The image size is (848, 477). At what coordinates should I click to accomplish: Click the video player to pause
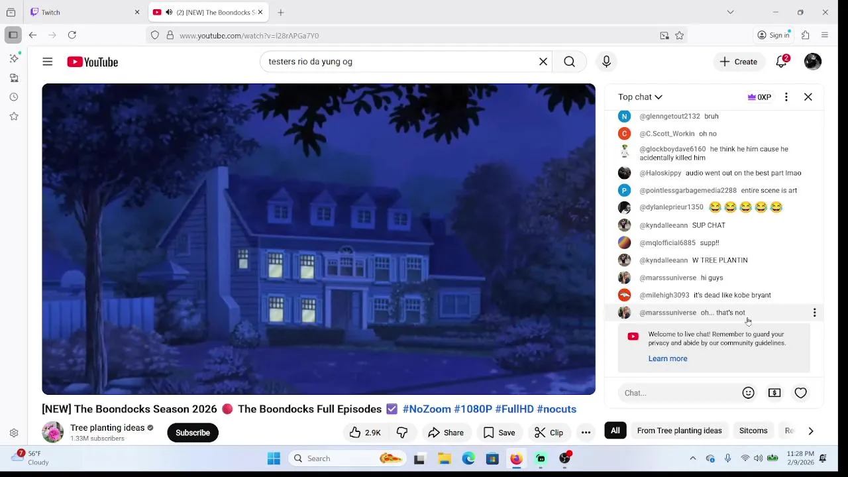pos(319,238)
